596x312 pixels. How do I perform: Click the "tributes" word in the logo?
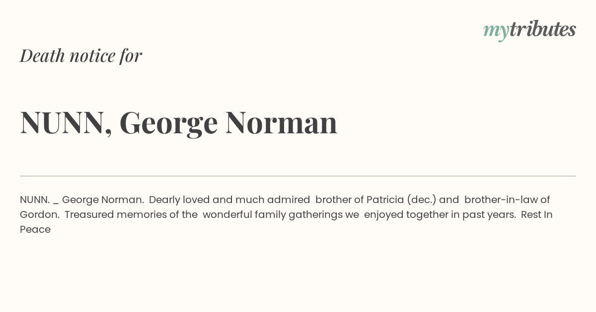tap(543, 29)
